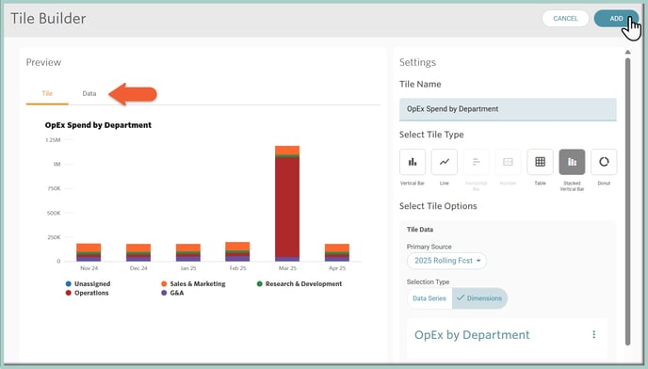The height and width of the screenshot is (369, 648).
Task: Select Stacked Vertical Bar tile type
Action: click(x=572, y=162)
